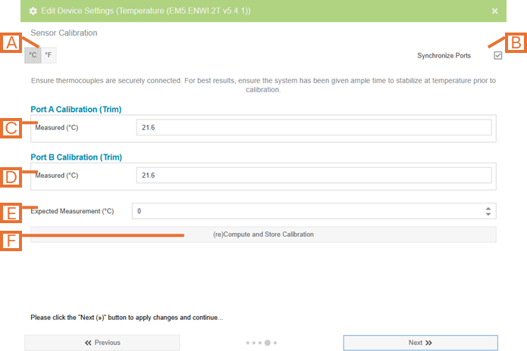Select the °C temperature unit
Image resolution: width=527 pixels, height=351 pixels.
[33, 55]
